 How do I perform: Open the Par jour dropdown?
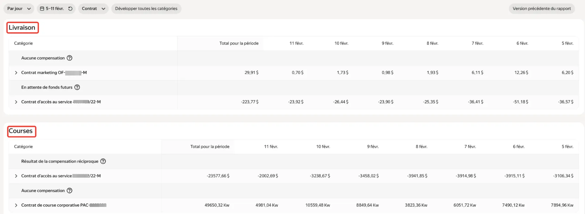click(x=19, y=8)
